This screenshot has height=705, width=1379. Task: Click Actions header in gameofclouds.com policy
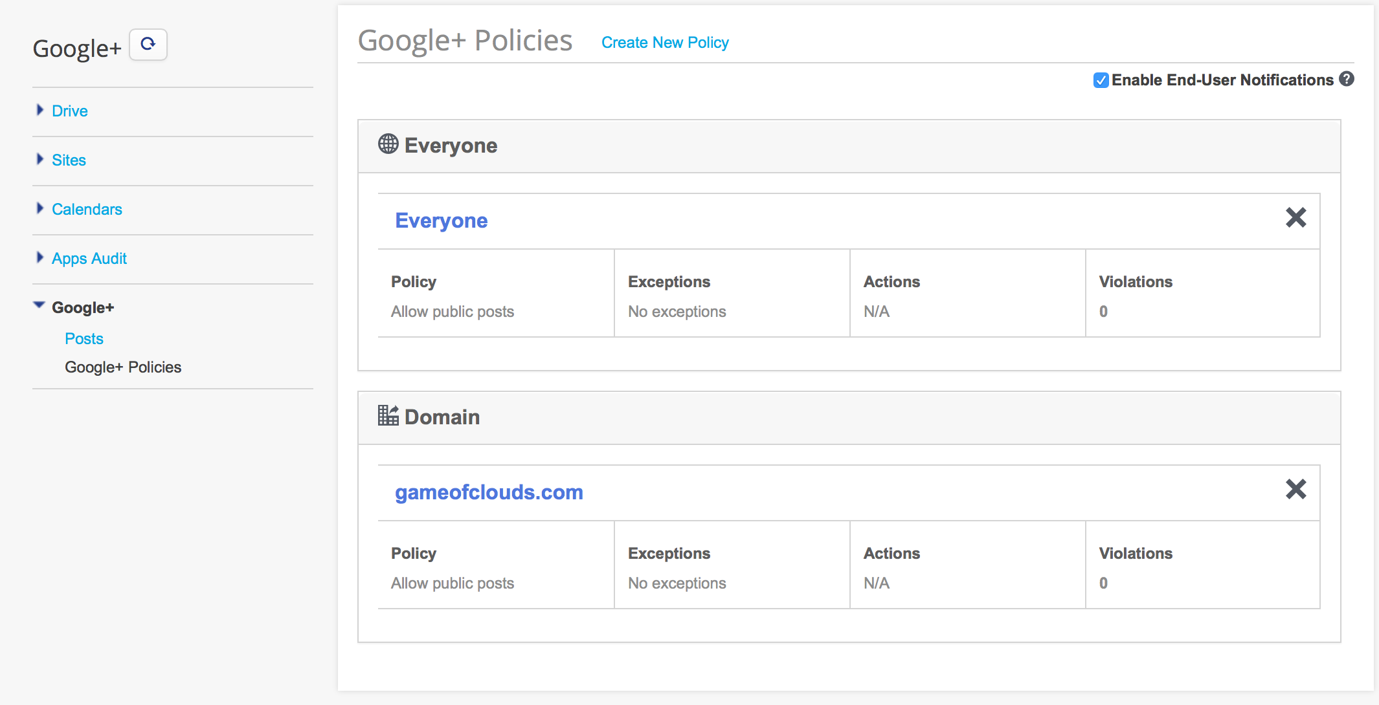pos(892,554)
